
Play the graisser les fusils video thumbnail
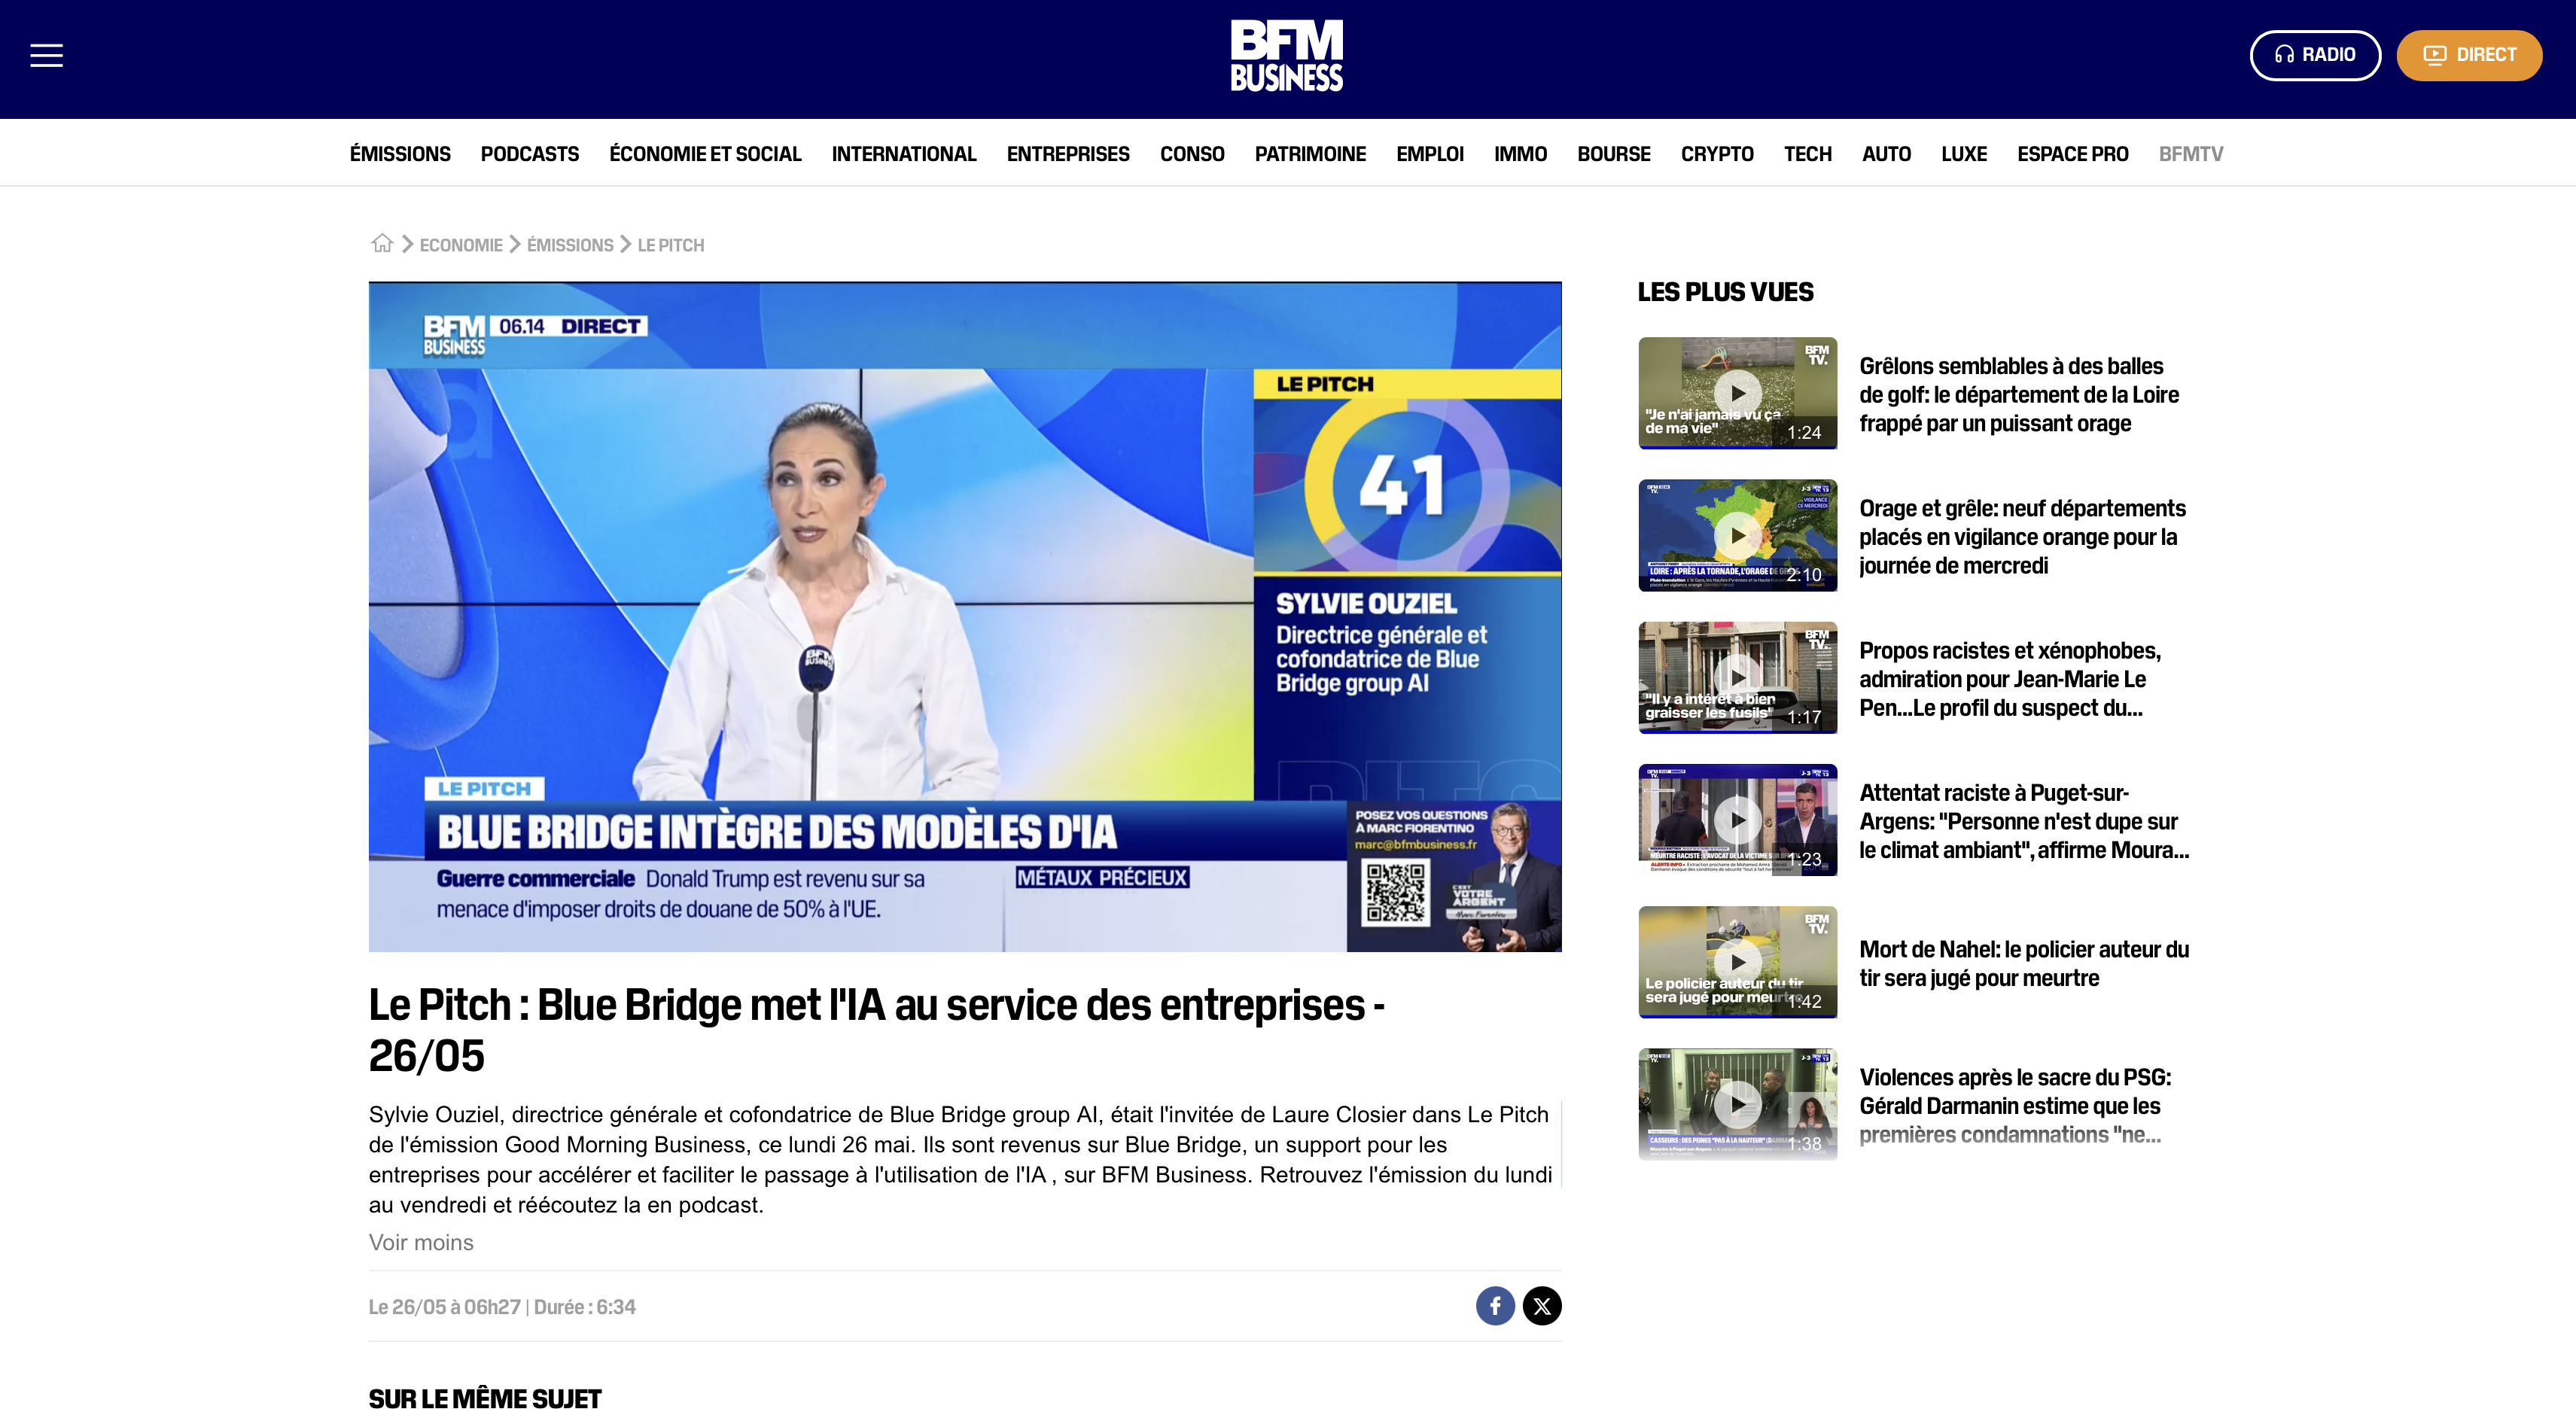pos(1738,677)
